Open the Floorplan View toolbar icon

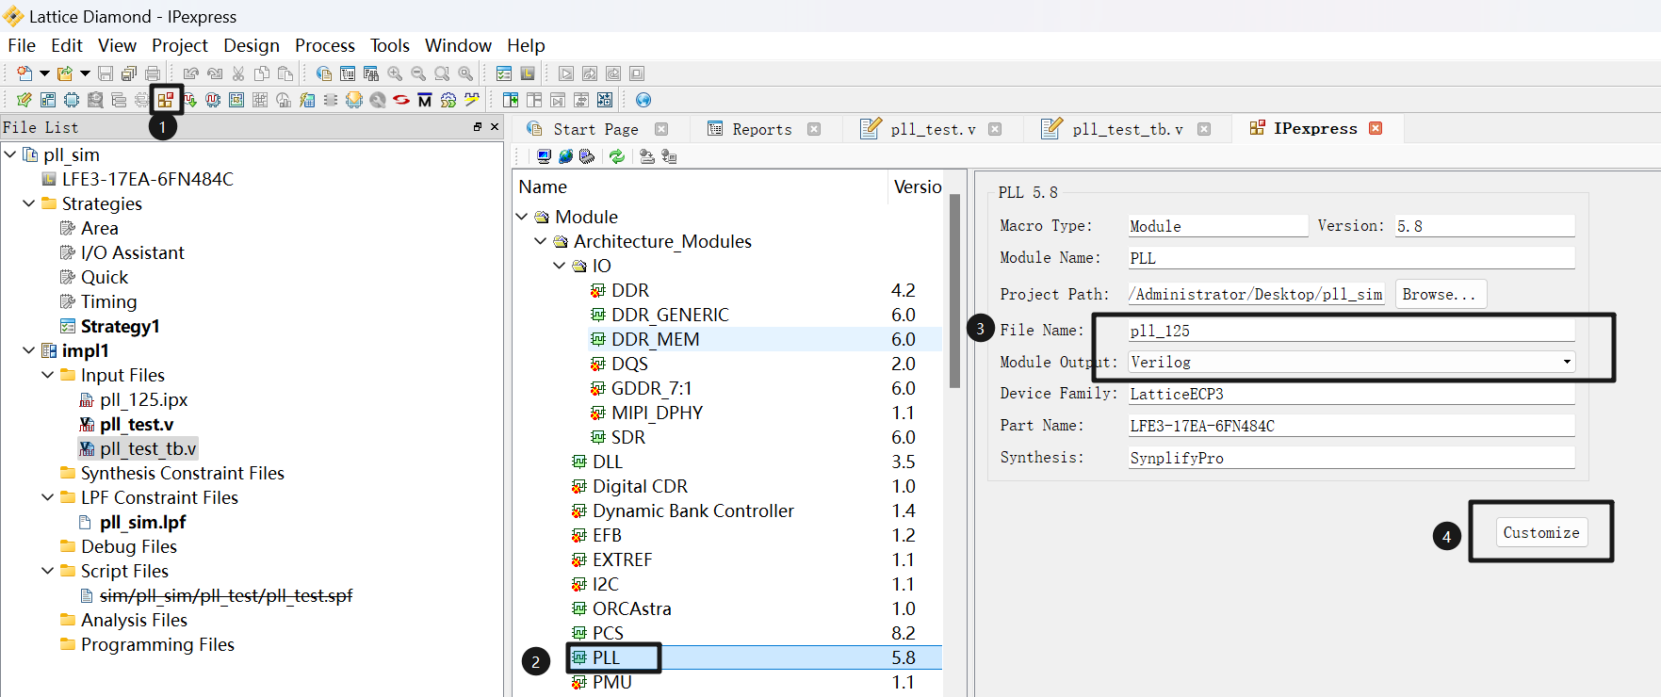pos(236,100)
